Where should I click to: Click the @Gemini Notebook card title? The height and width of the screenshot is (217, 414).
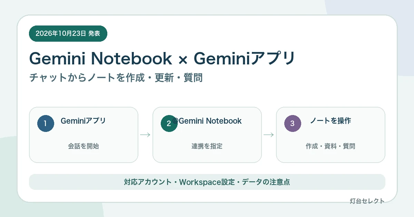pos(207,121)
